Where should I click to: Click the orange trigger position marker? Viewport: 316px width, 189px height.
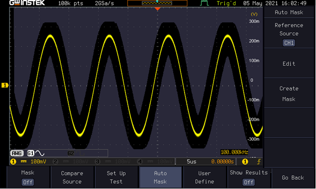click(158, 9)
